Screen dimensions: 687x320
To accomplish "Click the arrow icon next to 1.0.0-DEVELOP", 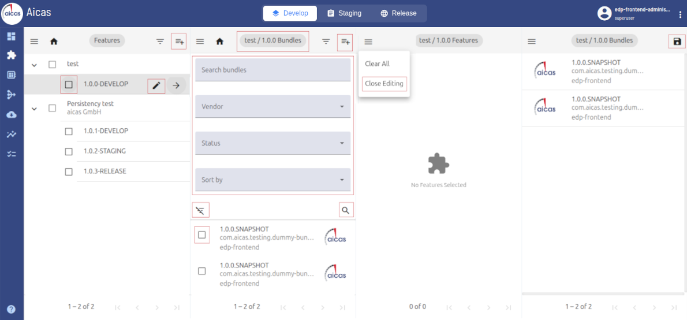I will [x=177, y=86].
